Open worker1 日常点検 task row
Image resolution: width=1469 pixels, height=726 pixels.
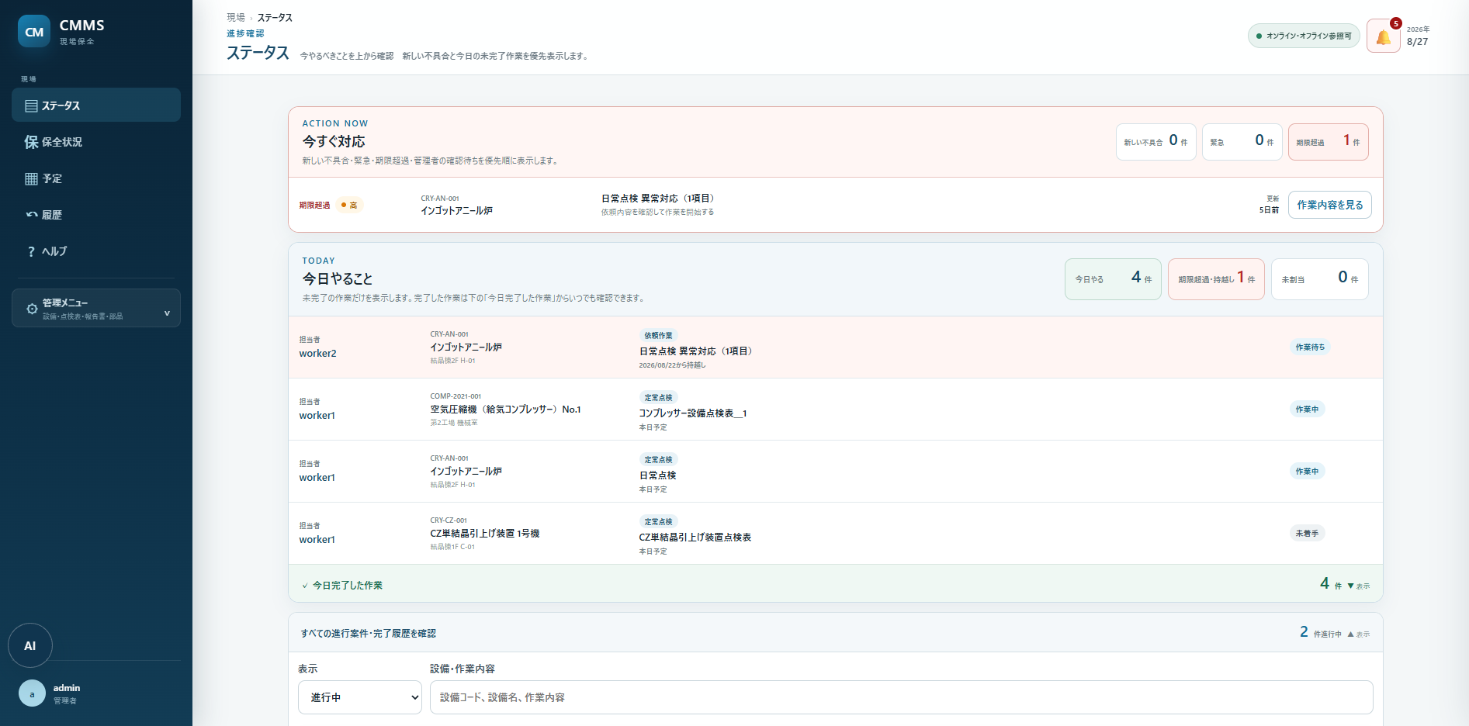(x=836, y=472)
